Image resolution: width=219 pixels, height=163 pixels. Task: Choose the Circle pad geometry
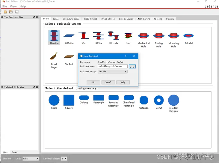point(54,102)
